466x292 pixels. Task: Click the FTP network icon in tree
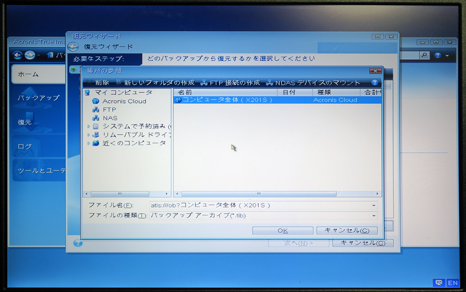[96, 110]
